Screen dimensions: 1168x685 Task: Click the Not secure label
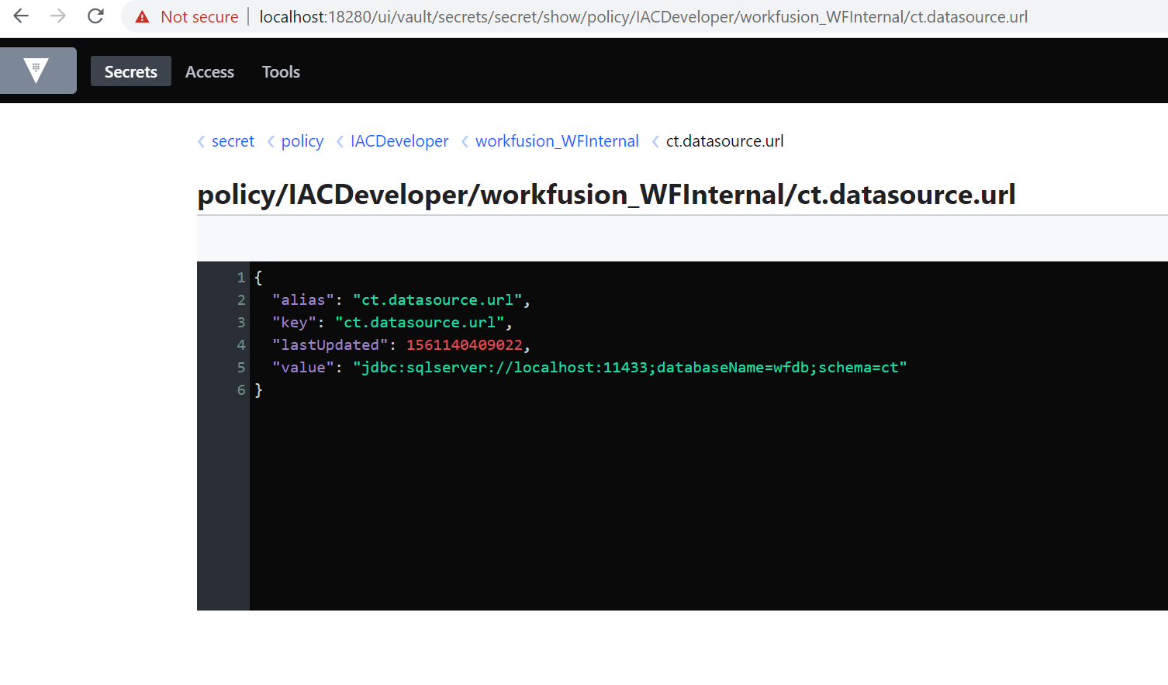point(199,17)
